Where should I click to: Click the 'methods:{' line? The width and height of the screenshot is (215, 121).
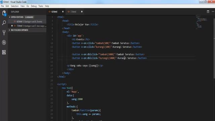(72, 107)
